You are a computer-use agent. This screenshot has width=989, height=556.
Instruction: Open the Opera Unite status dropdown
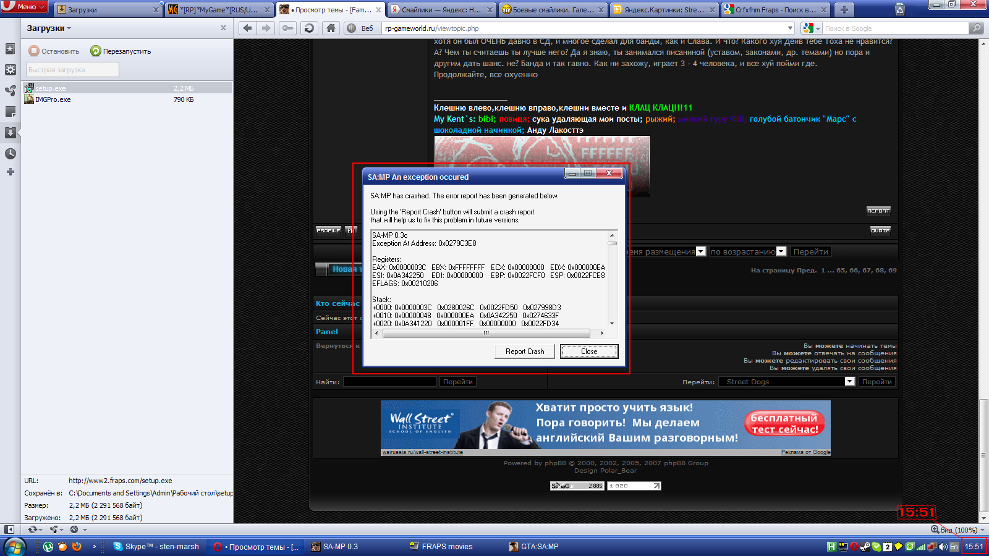[57, 529]
